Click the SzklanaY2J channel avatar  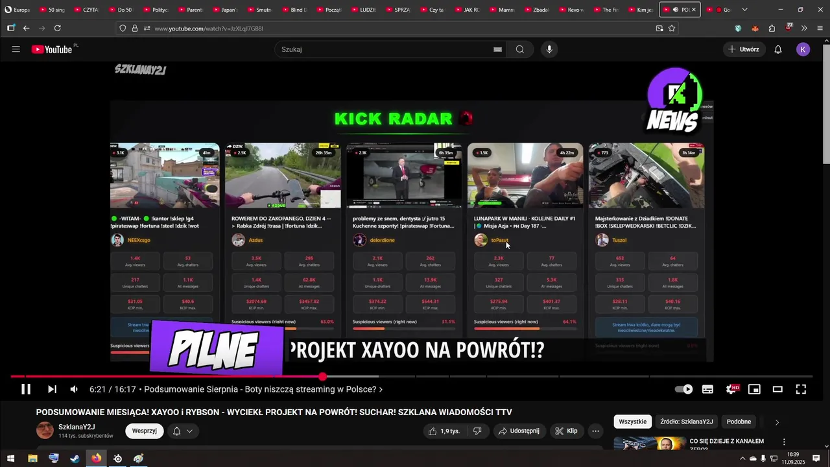click(x=45, y=430)
